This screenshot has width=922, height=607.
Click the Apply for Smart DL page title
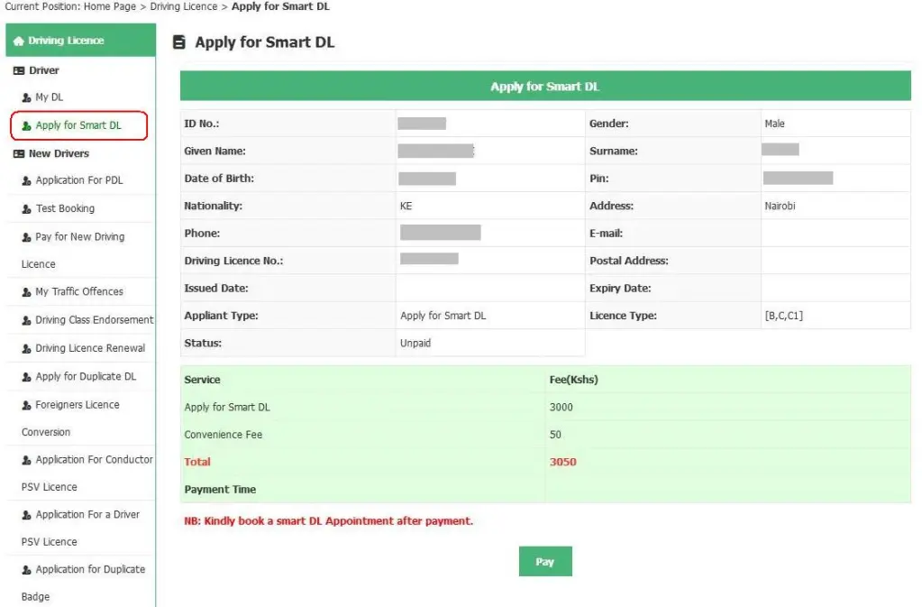(265, 42)
